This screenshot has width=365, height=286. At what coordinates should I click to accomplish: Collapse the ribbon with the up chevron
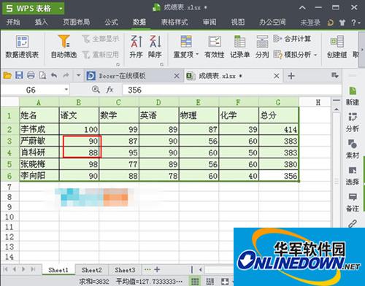click(x=302, y=8)
